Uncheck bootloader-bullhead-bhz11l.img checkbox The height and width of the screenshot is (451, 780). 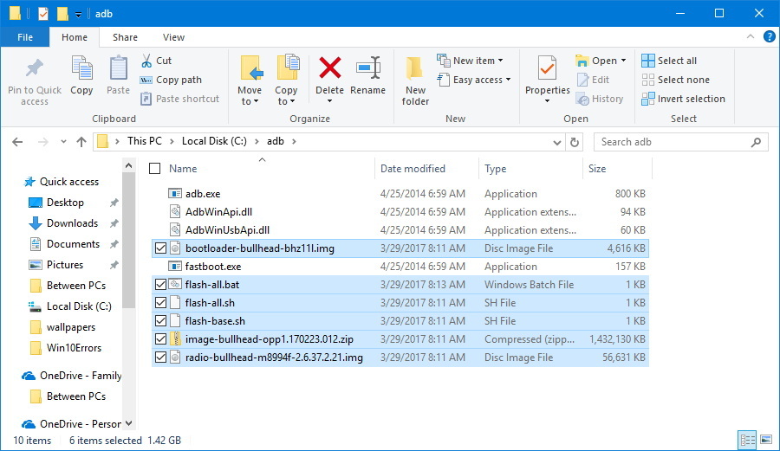pyautogui.click(x=160, y=248)
